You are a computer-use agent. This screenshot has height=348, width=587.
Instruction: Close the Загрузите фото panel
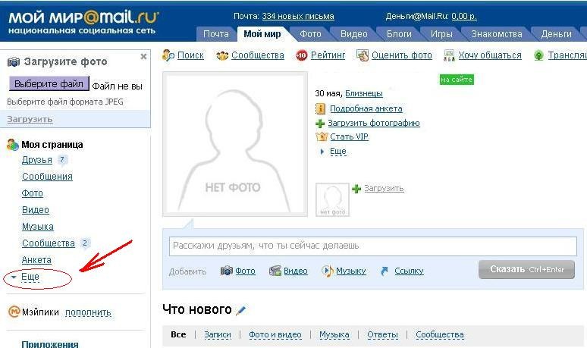point(143,57)
